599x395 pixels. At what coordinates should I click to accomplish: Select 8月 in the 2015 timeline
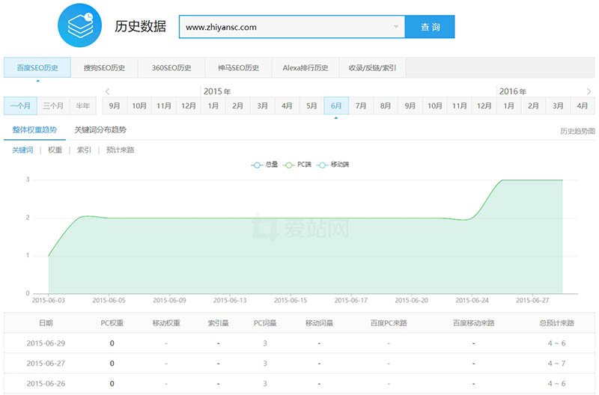(386, 105)
